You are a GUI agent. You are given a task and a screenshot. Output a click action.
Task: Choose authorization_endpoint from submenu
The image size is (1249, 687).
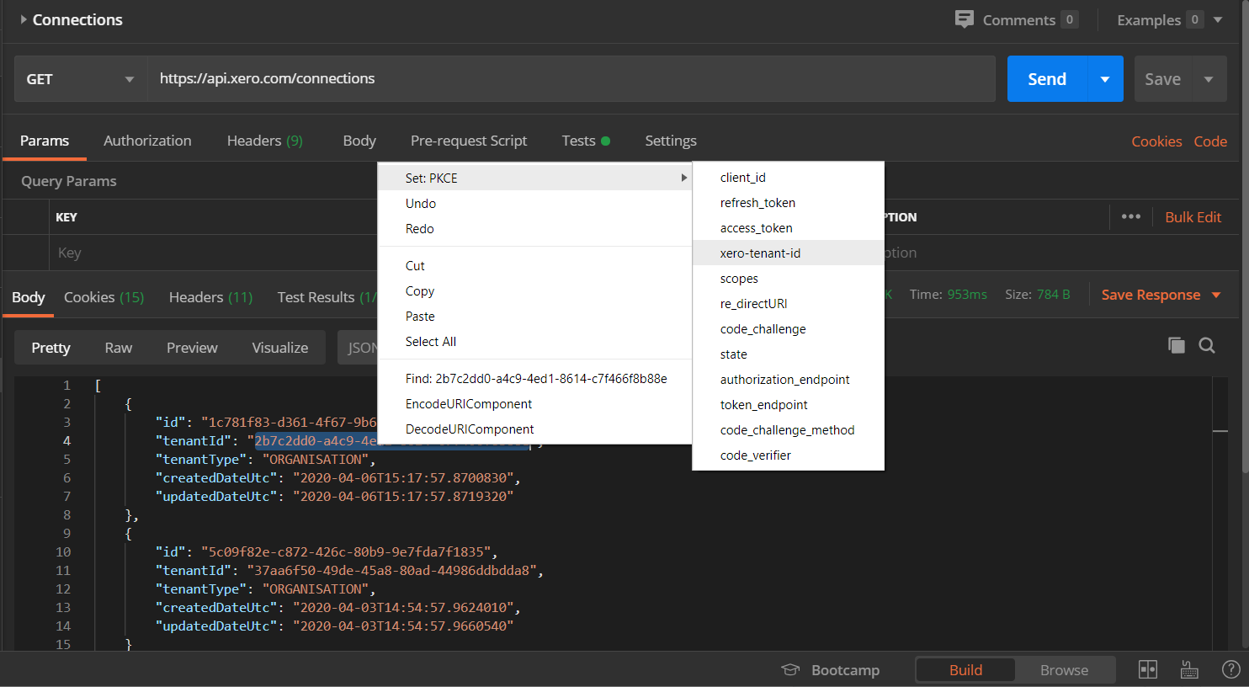pyautogui.click(x=788, y=379)
